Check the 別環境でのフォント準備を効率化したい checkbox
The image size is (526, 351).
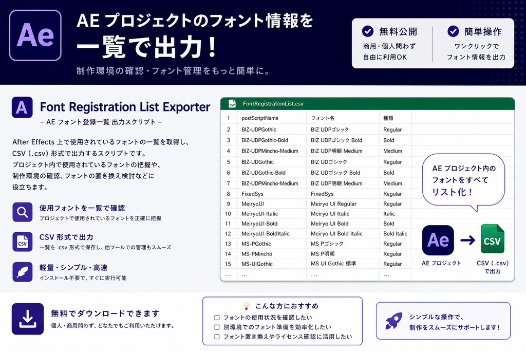[x=217, y=327]
